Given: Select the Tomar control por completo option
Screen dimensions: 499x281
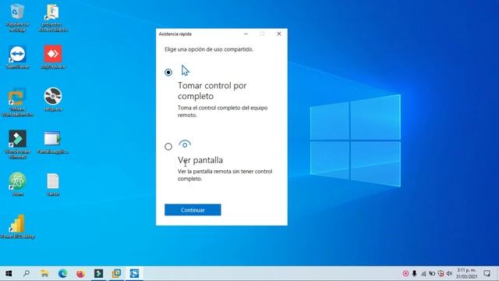Looking at the screenshot, I should (168, 73).
